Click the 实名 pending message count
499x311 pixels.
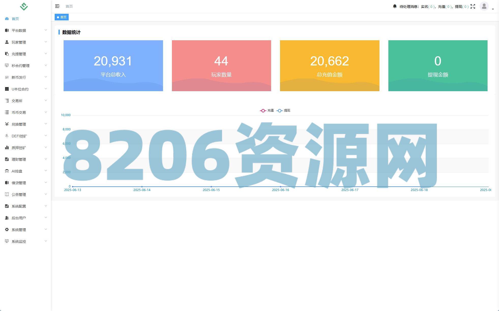pos(431,7)
